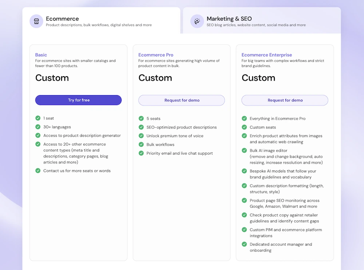The width and height of the screenshot is (364, 270).
Task: Click the check icon beside '5 seats'
Action: pyautogui.click(x=141, y=119)
